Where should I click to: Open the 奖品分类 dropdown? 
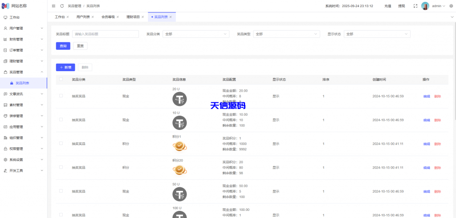(195, 34)
